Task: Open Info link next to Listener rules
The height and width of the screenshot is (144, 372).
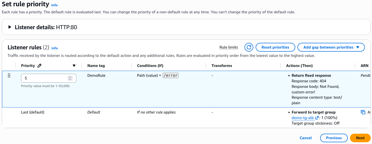Action: pyautogui.click(x=55, y=48)
